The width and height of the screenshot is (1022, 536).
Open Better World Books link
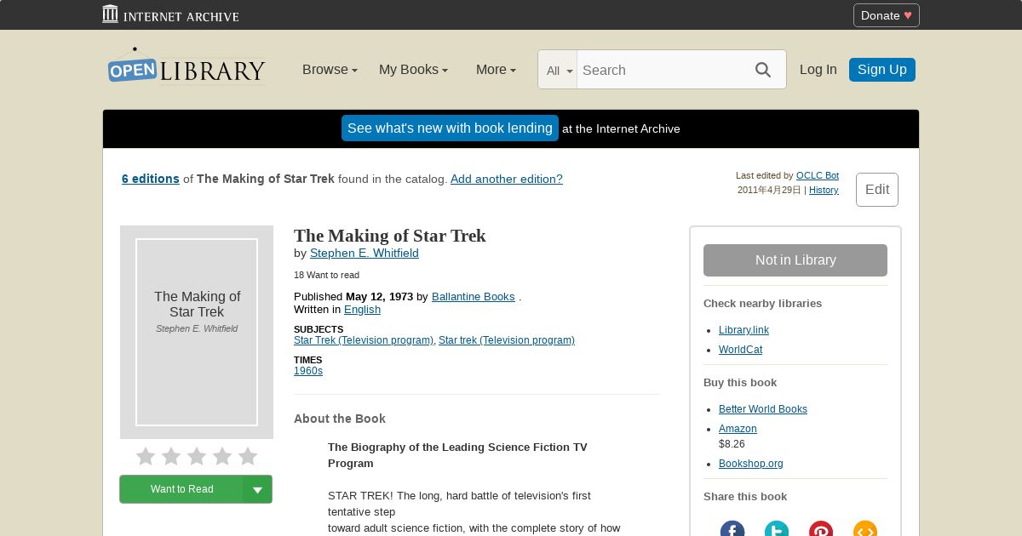(763, 409)
